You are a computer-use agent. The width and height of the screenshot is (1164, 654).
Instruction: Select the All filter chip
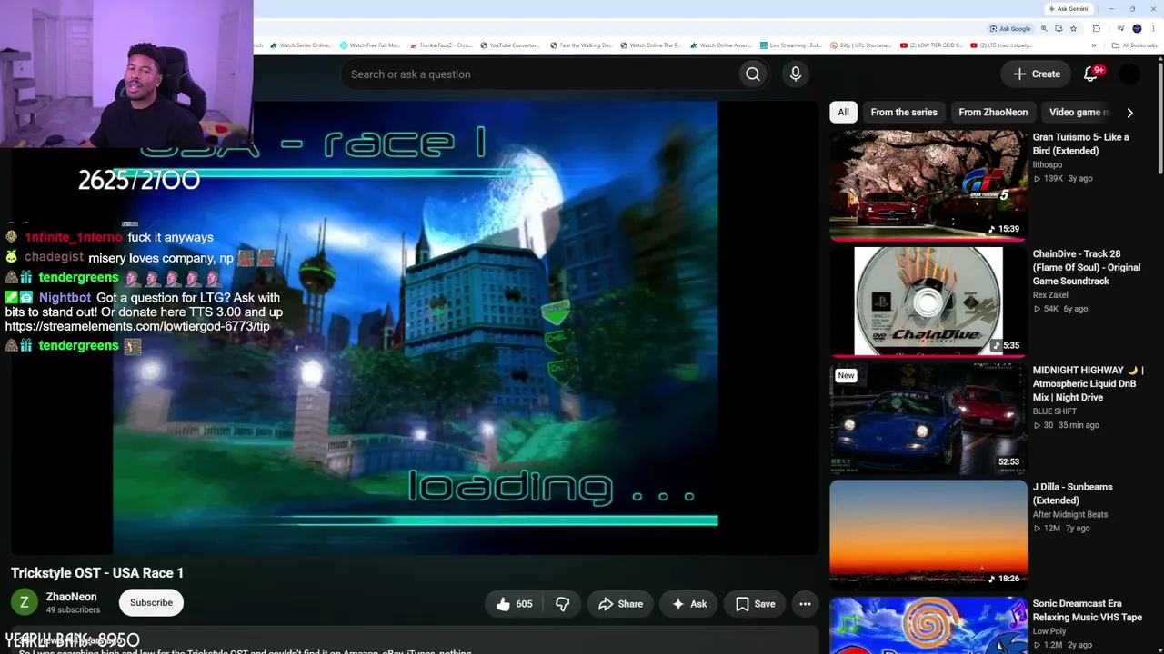pos(843,113)
